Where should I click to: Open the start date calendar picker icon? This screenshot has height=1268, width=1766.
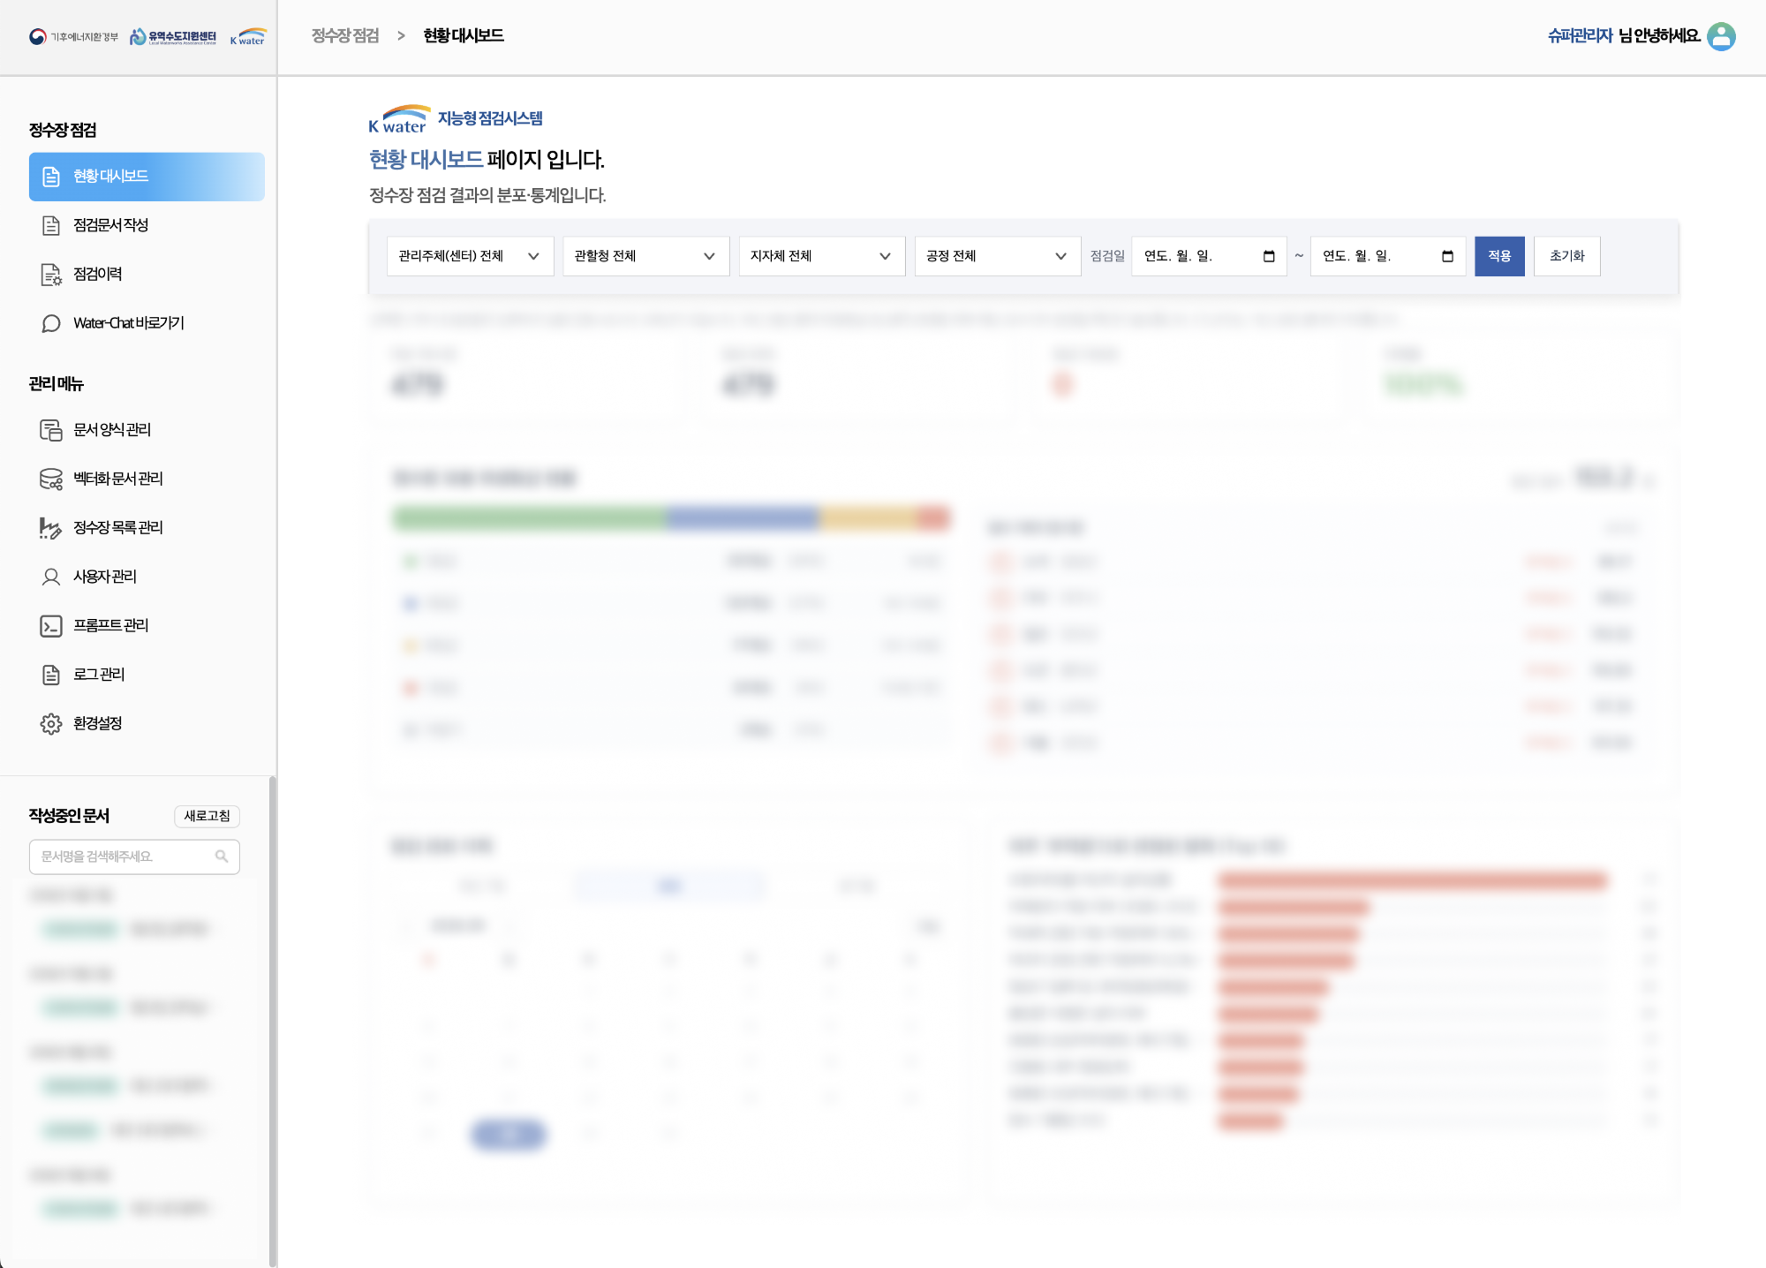tap(1269, 256)
